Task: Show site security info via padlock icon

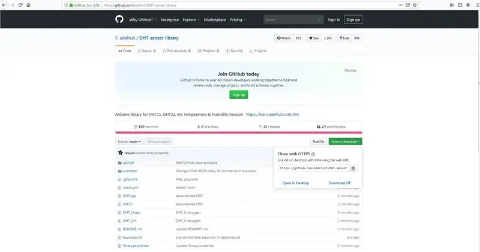Action: [71, 5]
